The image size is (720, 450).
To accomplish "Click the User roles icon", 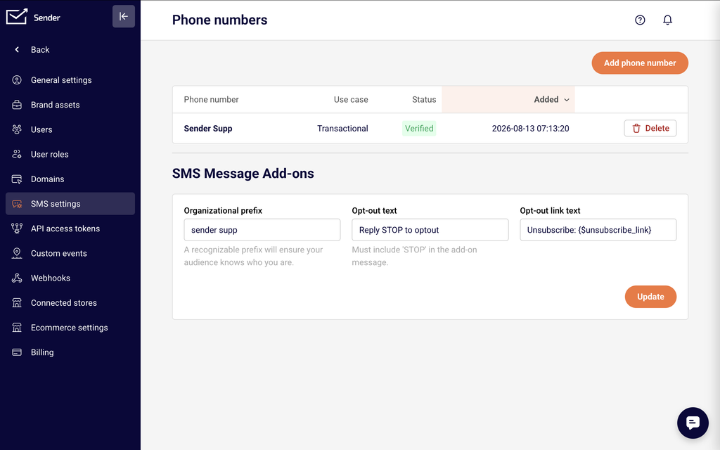I will [x=17, y=154].
